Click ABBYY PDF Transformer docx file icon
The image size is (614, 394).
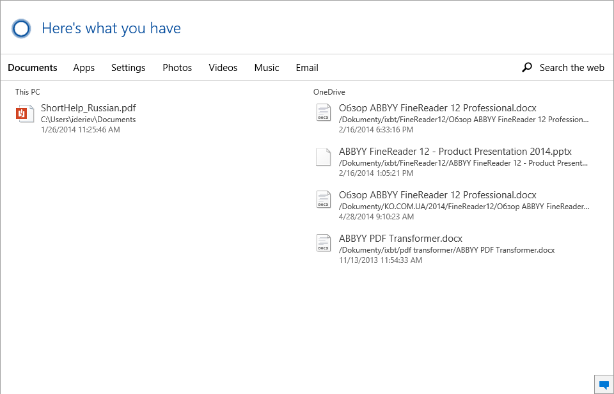tap(324, 243)
